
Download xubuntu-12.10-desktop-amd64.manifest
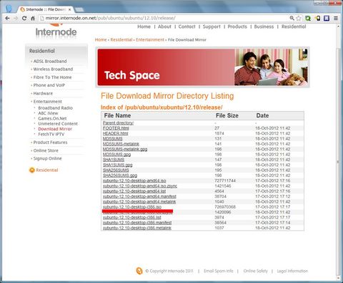(x=139, y=196)
